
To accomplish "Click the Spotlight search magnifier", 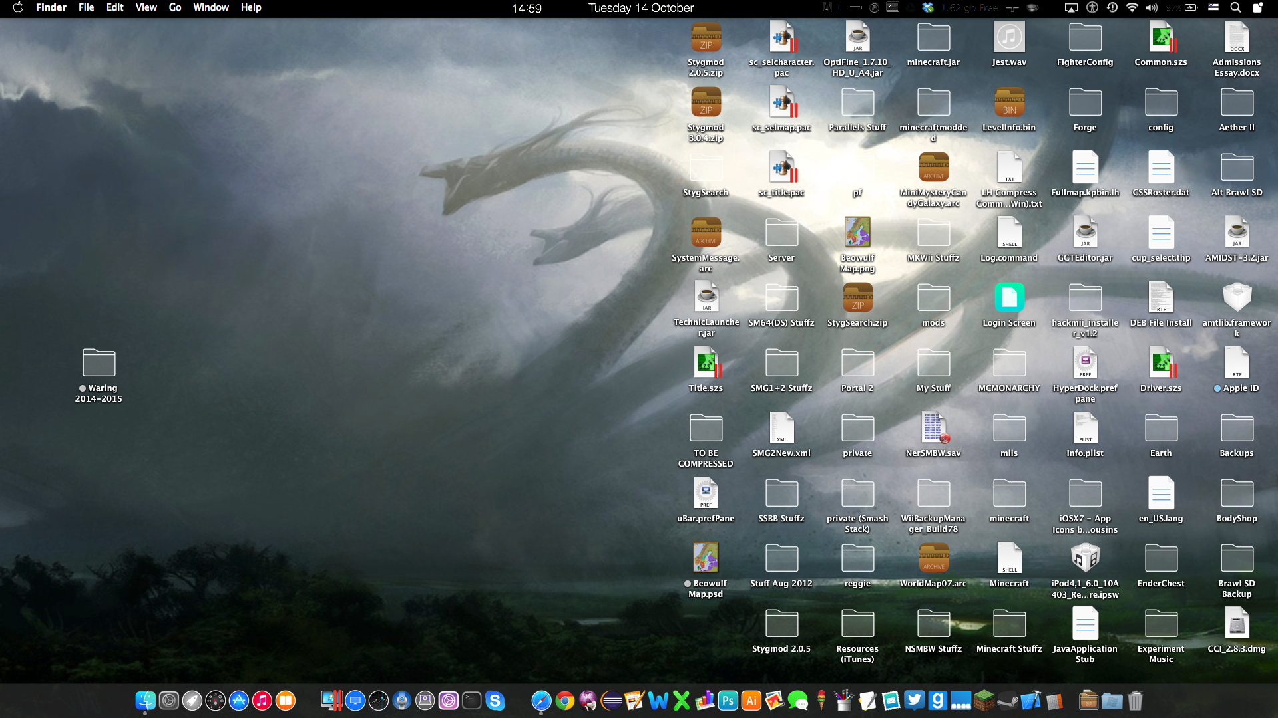I will [1235, 8].
